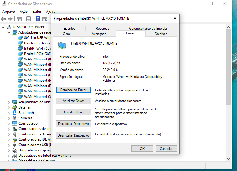Click the Dispositivos de geração category icon

tap(15, 150)
